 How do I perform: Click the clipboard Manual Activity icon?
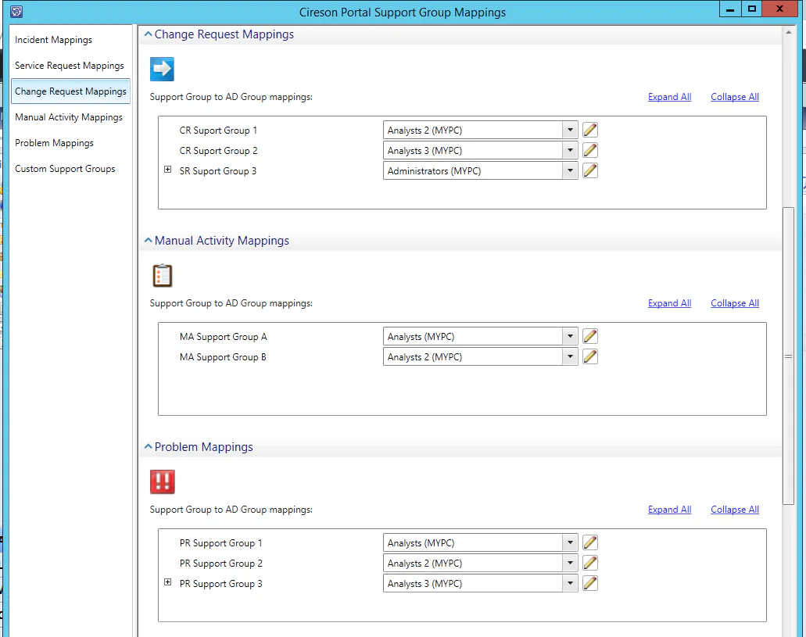[163, 276]
